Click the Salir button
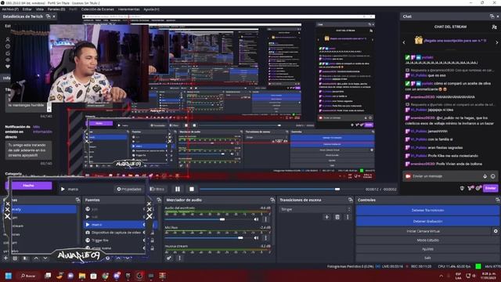This screenshot has height=282, width=501. point(427,258)
